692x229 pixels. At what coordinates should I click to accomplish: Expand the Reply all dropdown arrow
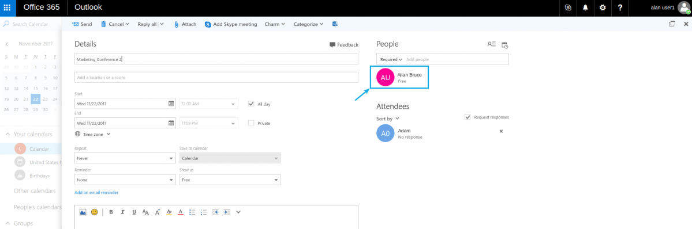tap(162, 24)
